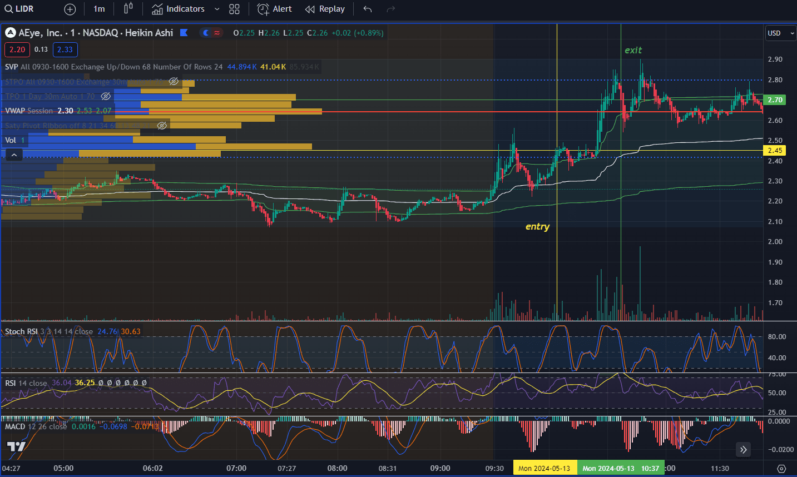The width and height of the screenshot is (797, 477).
Task: Create a new Alert
Action: [275, 9]
